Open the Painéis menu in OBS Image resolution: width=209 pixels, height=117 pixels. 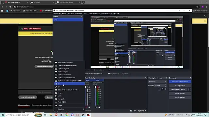click(79, 14)
